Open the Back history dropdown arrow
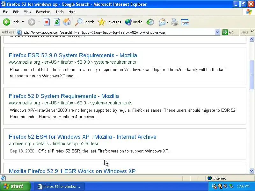Screen dimensions: 255x191 pos(23,22)
